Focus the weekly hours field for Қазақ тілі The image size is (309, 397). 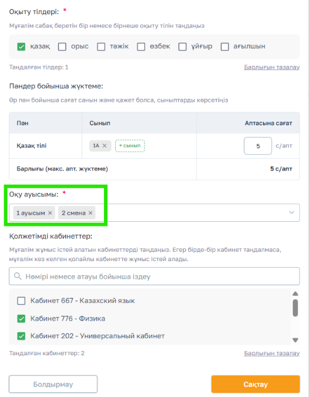(258, 146)
